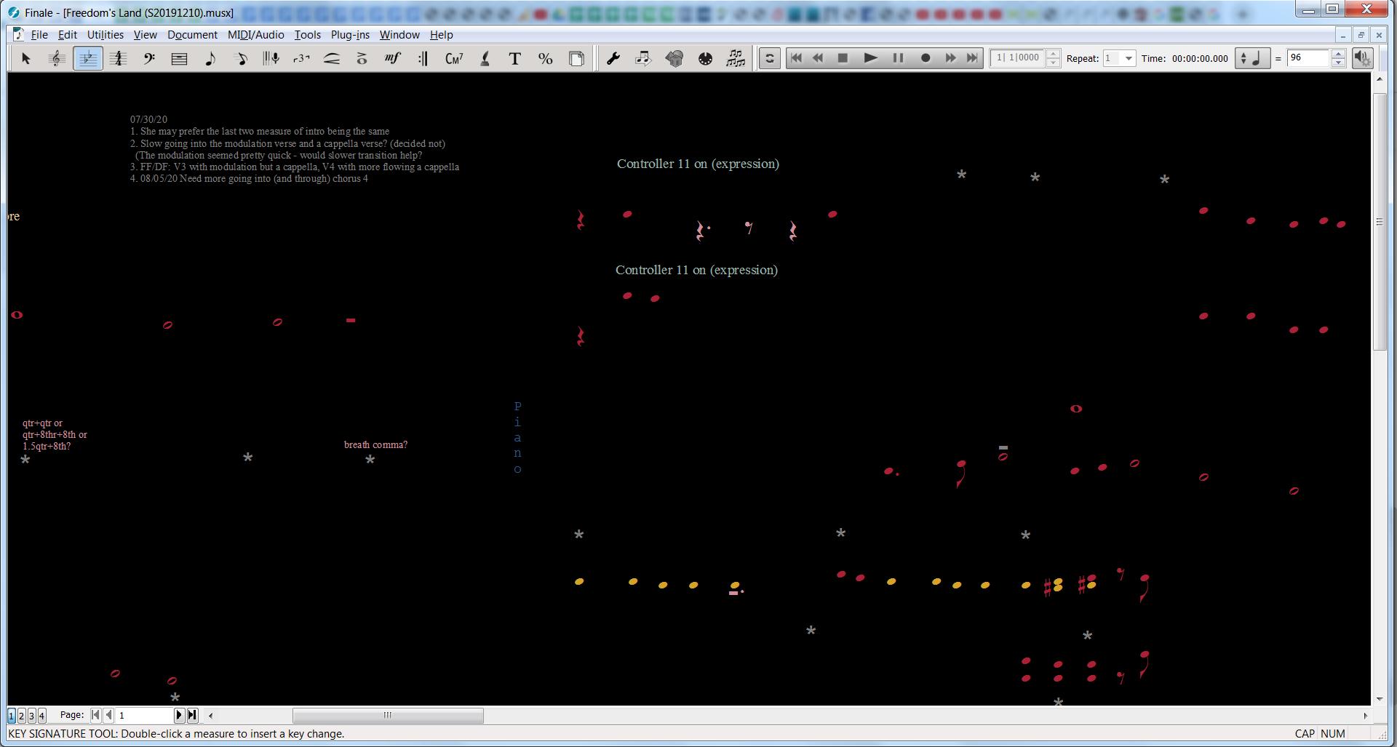Toggle layer 2 button
Viewport: 1397px width, 747px height.
tap(21, 716)
